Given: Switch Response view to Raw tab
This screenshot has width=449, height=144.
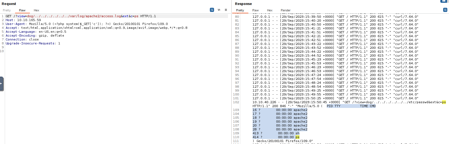Looking at the screenshot, I should coord(255,10).
